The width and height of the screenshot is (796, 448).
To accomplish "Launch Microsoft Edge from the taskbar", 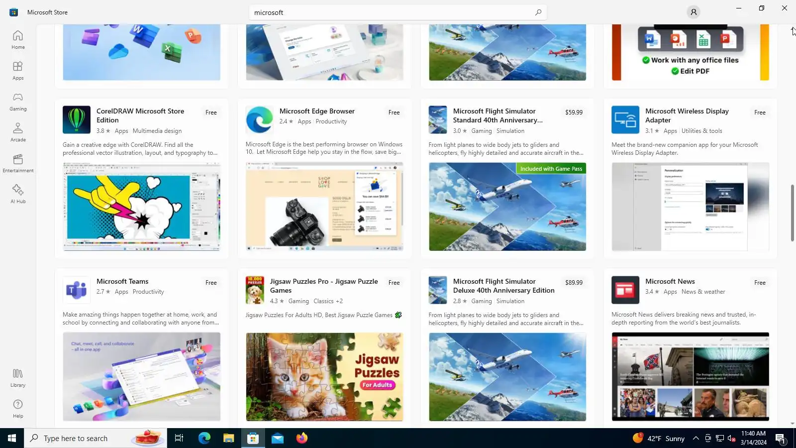I will point(204,438).
